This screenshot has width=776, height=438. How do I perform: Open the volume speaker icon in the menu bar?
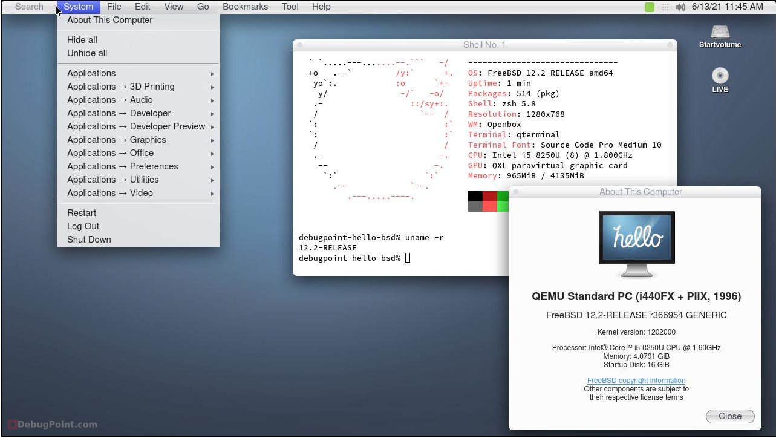tap(680, 7)
